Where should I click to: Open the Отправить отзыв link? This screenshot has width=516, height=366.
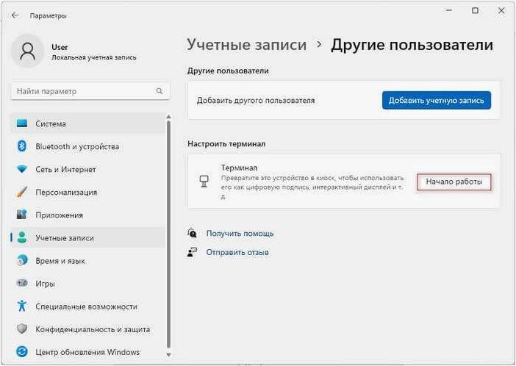[237, 252]
